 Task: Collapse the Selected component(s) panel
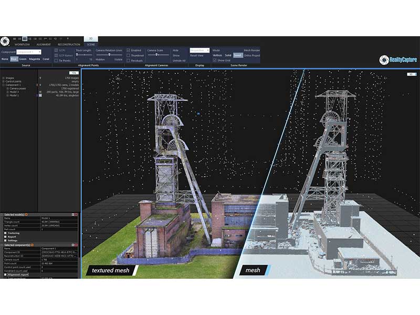73,245
